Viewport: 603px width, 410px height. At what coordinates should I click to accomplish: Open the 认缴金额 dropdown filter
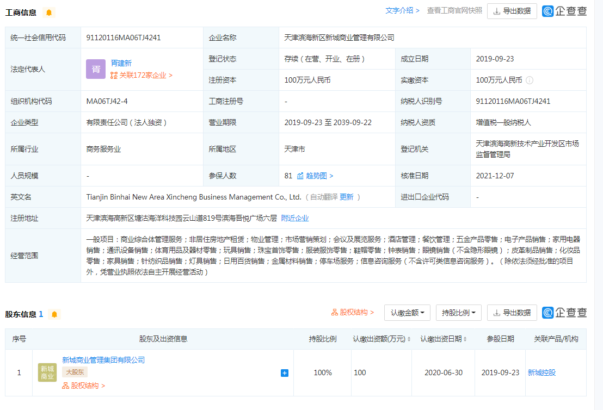coord(407,313)
